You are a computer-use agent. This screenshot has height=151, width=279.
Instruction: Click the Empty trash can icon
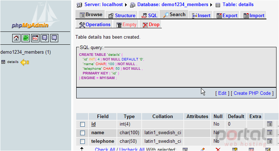[119, 25]
